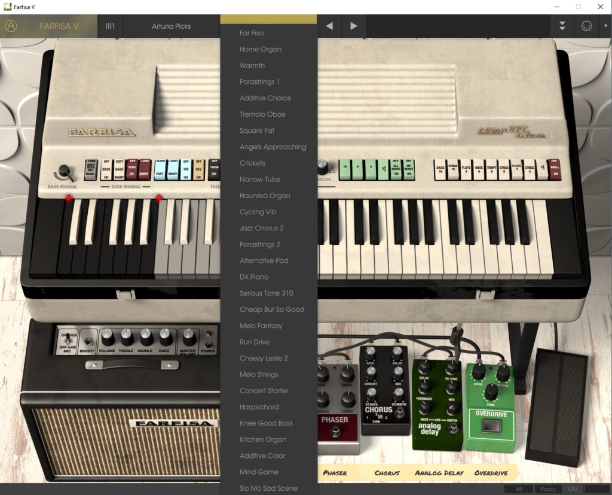Click the Percussion knob beside green tabs
This screenshot has width=612, height=495.
coord(322,168)
